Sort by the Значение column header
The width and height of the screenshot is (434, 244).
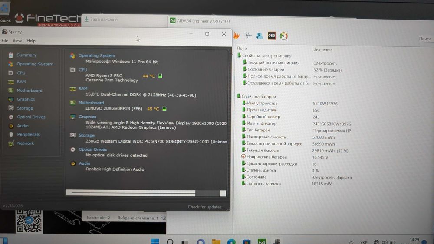tap(322, 49)
